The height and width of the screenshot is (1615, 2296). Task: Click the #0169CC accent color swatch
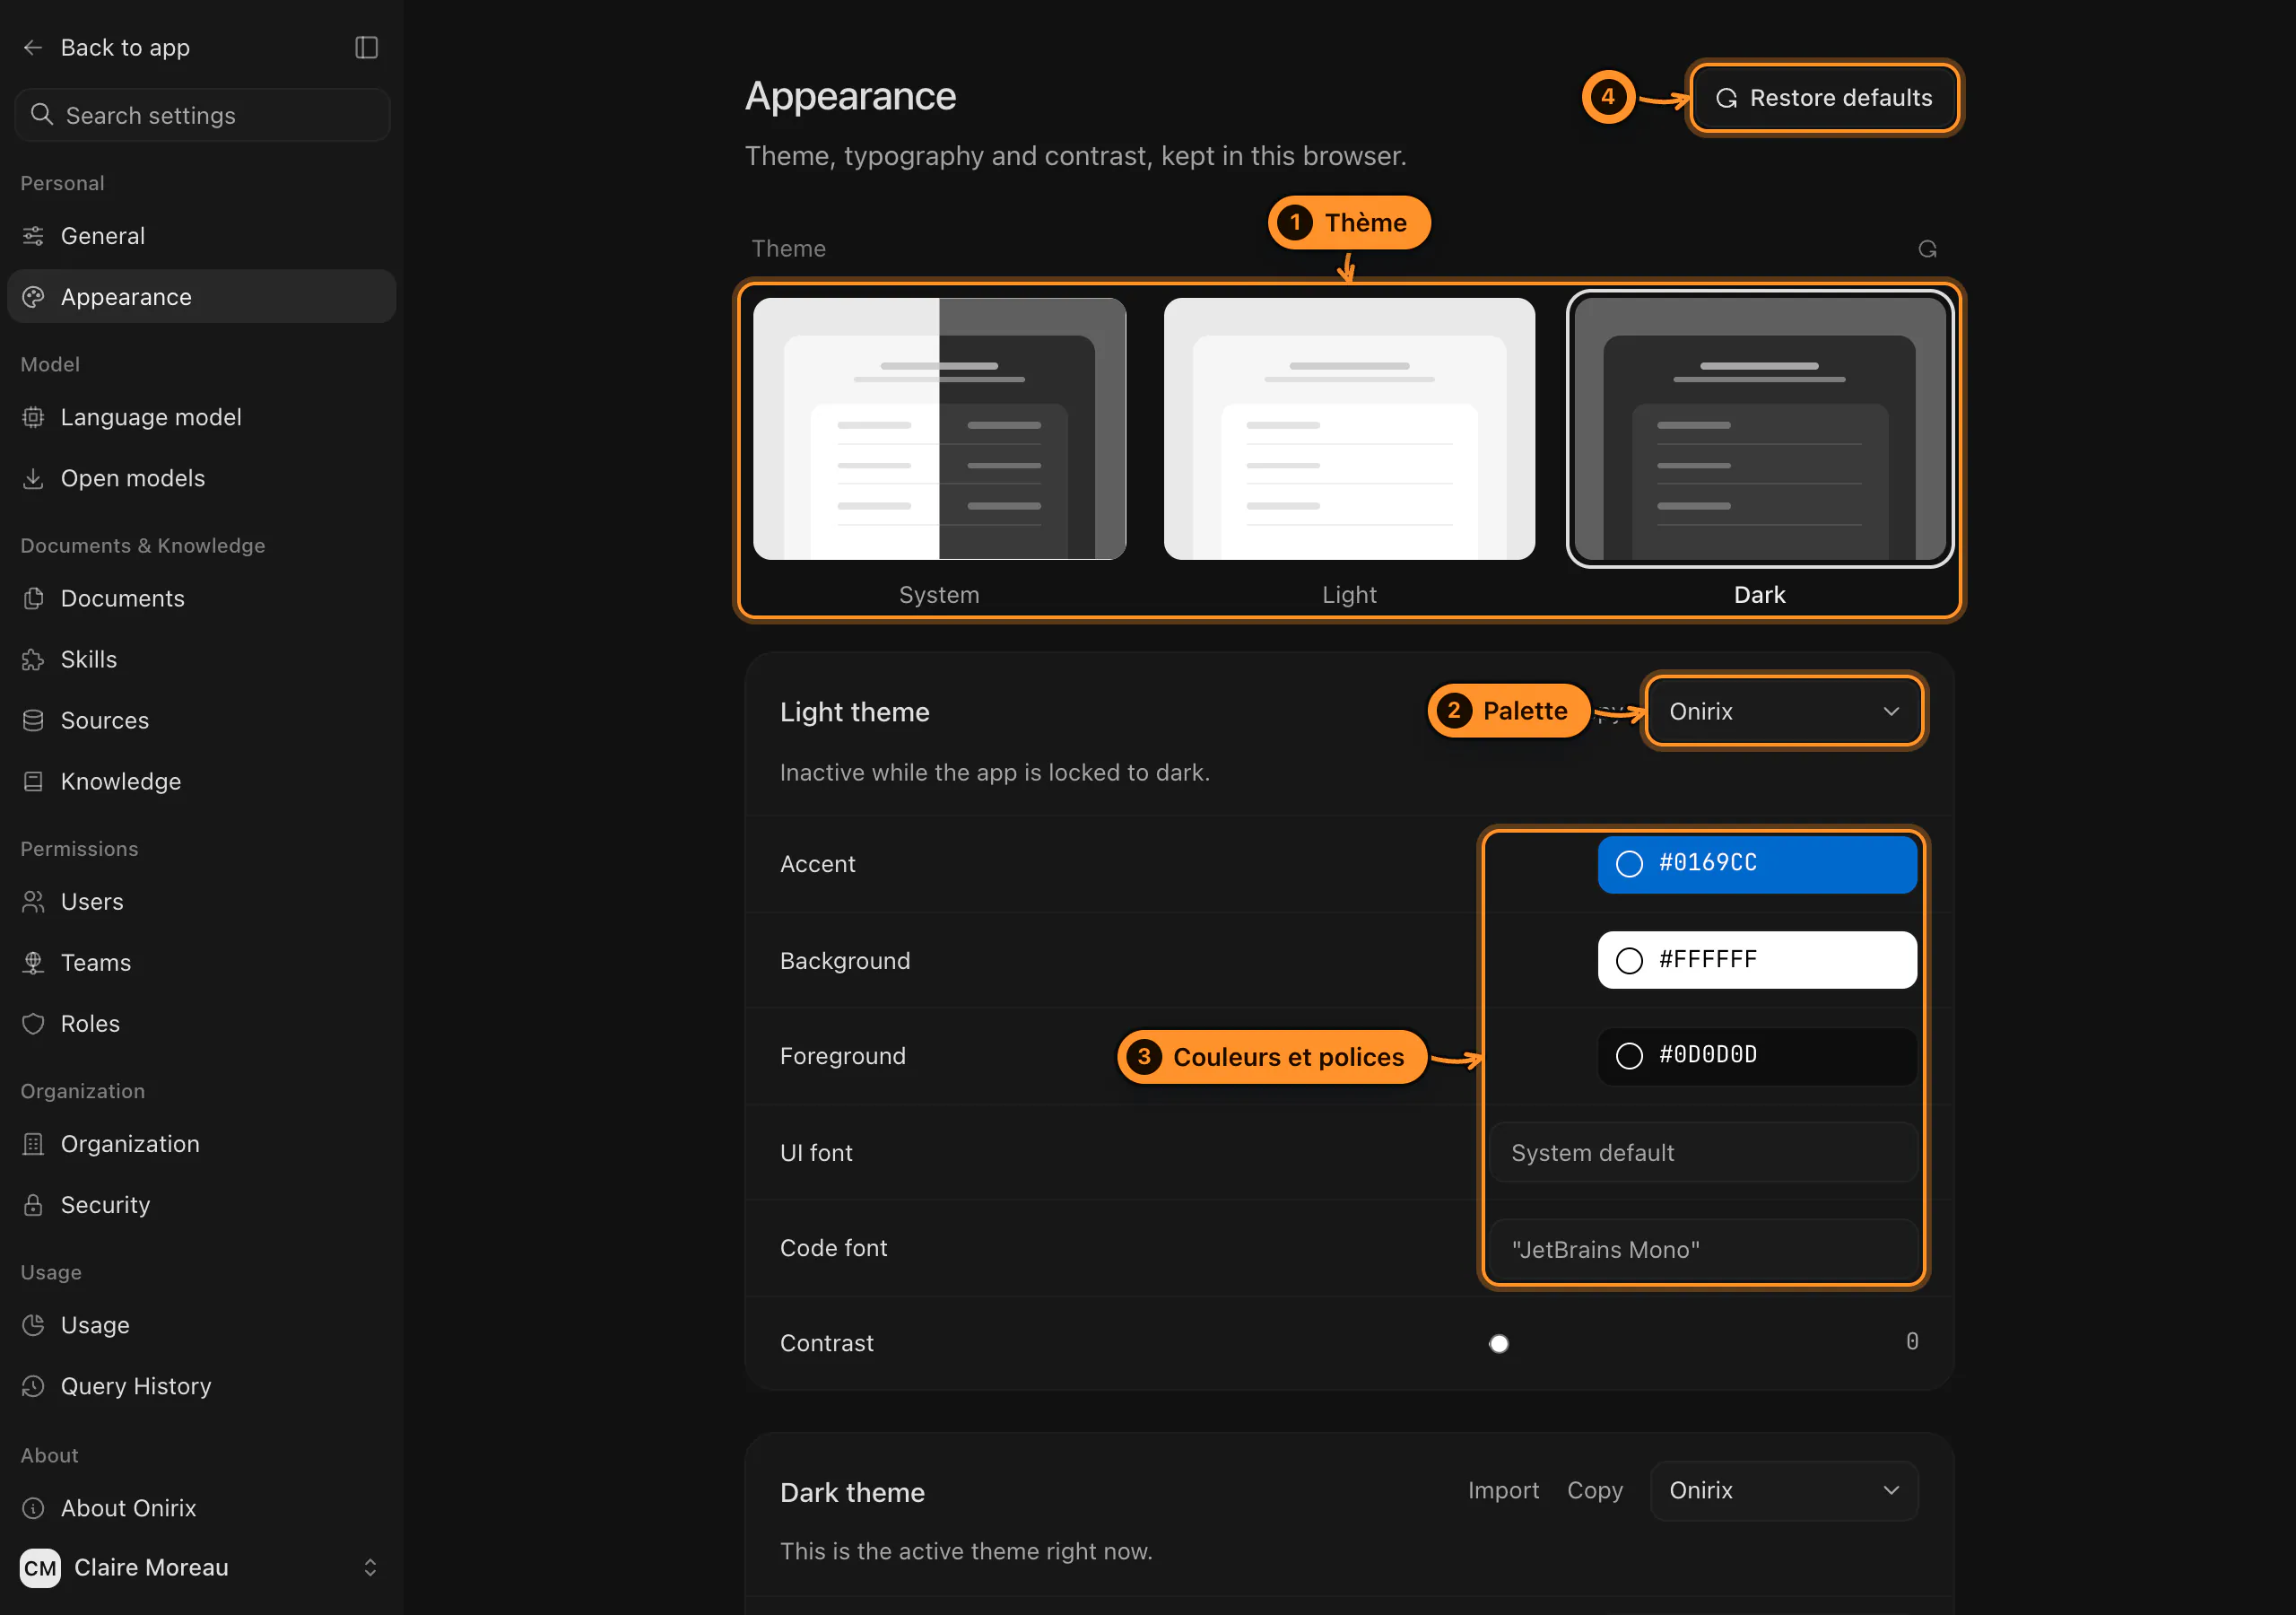1757,863
